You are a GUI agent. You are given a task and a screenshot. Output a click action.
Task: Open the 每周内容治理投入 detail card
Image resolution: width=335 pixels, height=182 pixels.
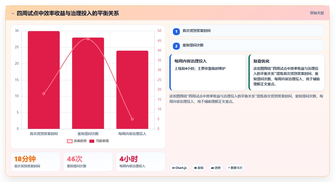(208, 72)
